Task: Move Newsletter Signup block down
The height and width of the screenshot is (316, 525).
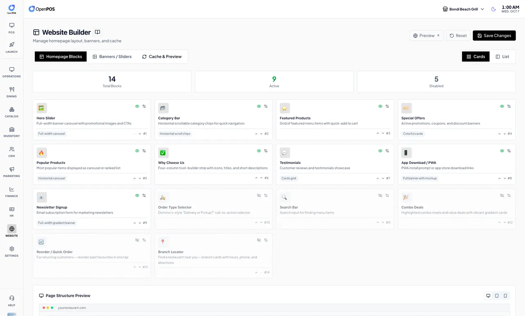Action: click(x=140, y=223)
